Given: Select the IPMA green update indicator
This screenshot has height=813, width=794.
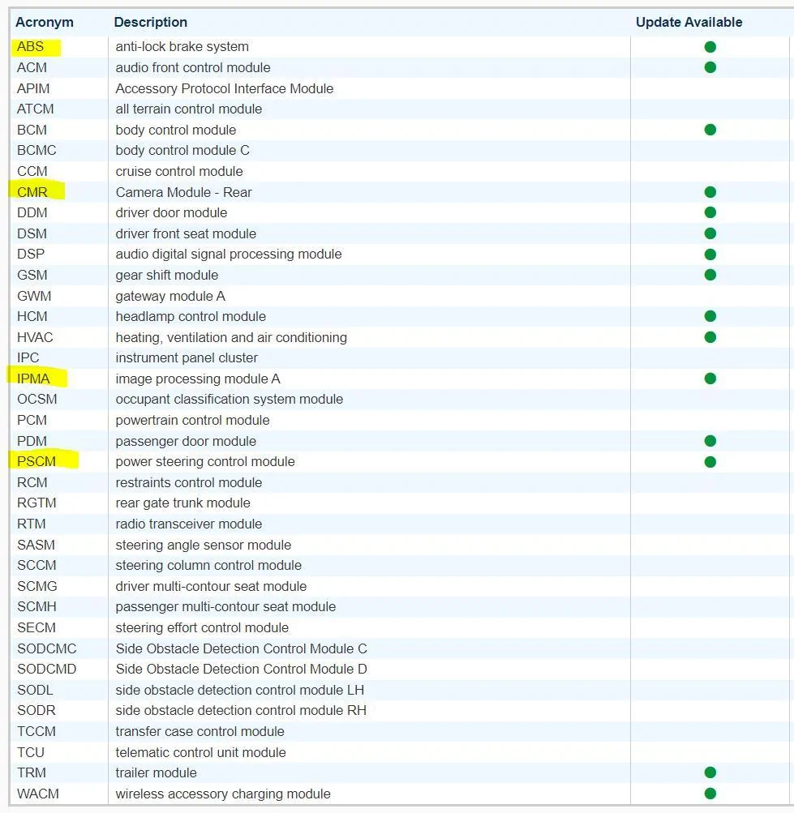Looking at the screenshot, I should [710, 379].
